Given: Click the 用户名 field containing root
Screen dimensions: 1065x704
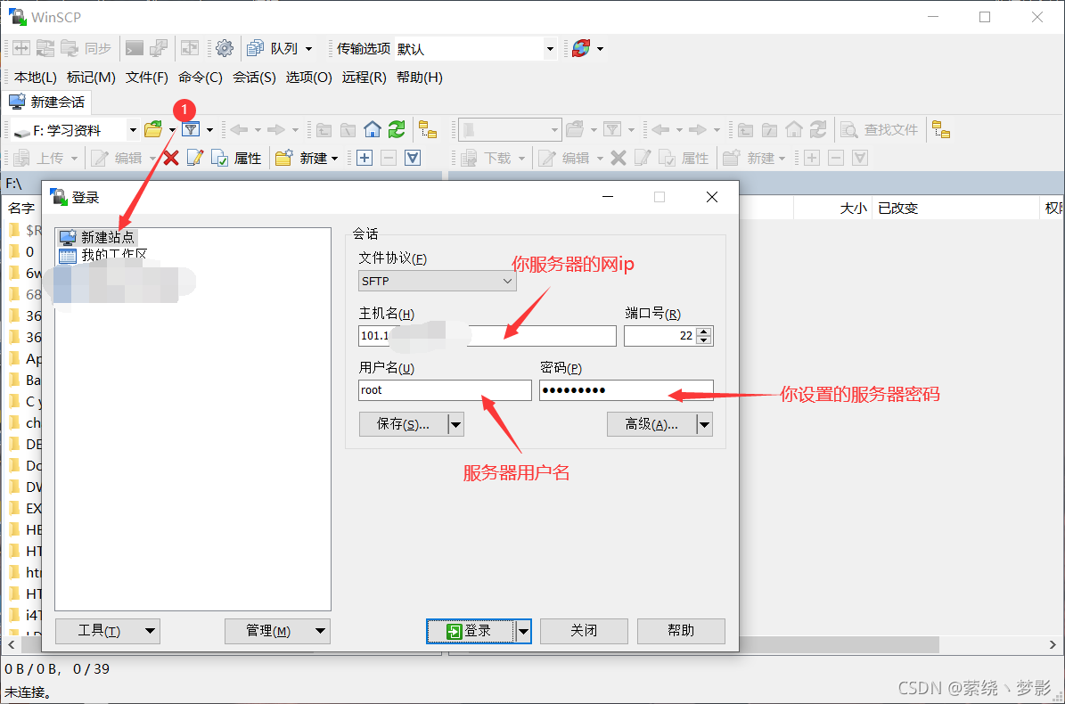Looking at the screenshot, I should [445, 390].
